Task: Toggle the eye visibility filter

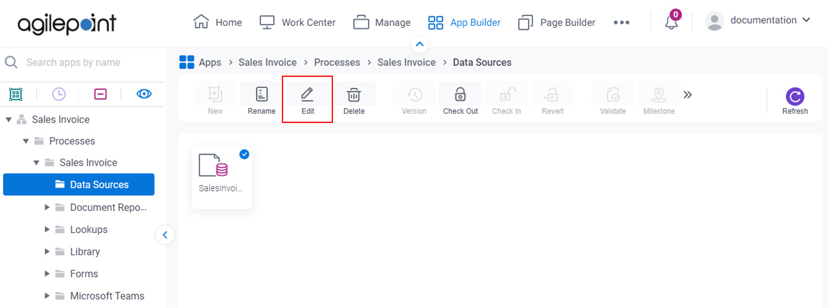Action: point(144,94)
